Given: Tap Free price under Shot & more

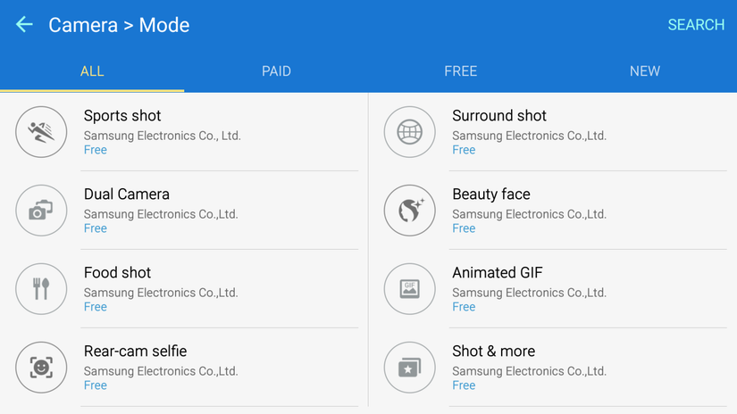Looking at the screenshot, I should coord(464,385).
